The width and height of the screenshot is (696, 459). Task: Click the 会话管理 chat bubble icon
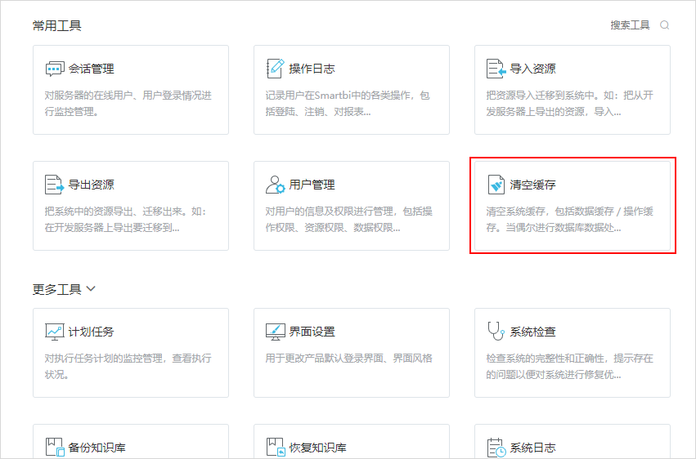55,69
